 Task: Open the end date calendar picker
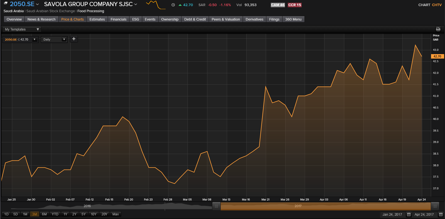441,215
